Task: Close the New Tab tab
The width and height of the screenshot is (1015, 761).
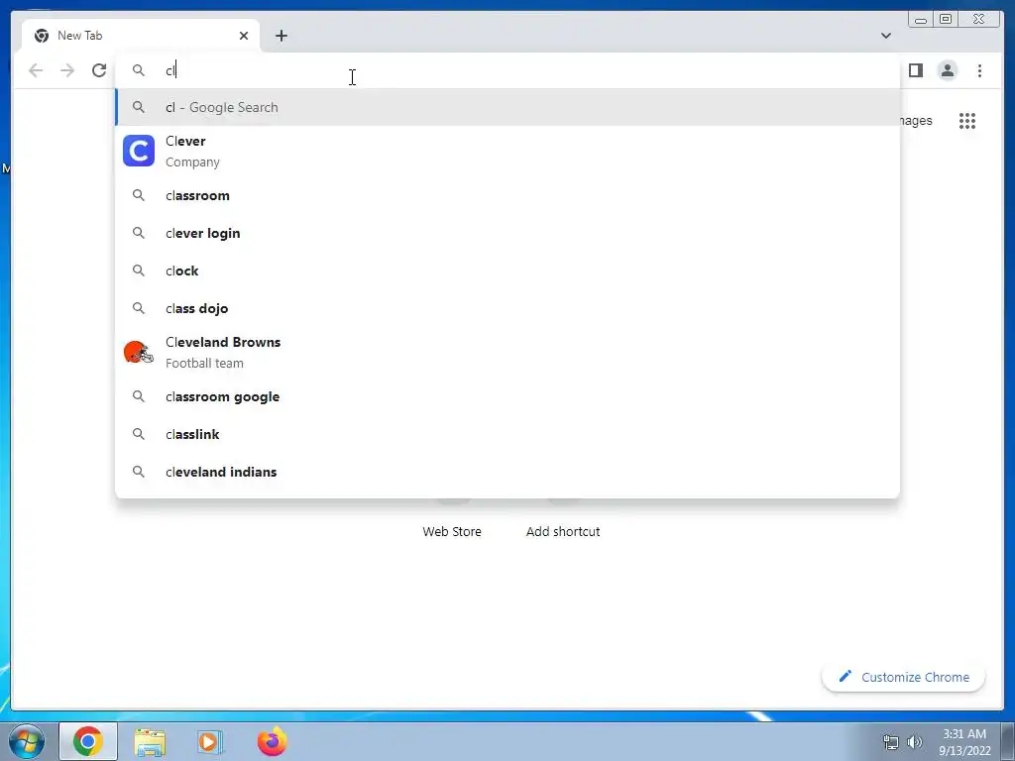Action: (244, 36)
